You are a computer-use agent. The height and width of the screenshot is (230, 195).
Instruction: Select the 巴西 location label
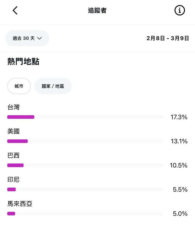[x=13, y=155]
